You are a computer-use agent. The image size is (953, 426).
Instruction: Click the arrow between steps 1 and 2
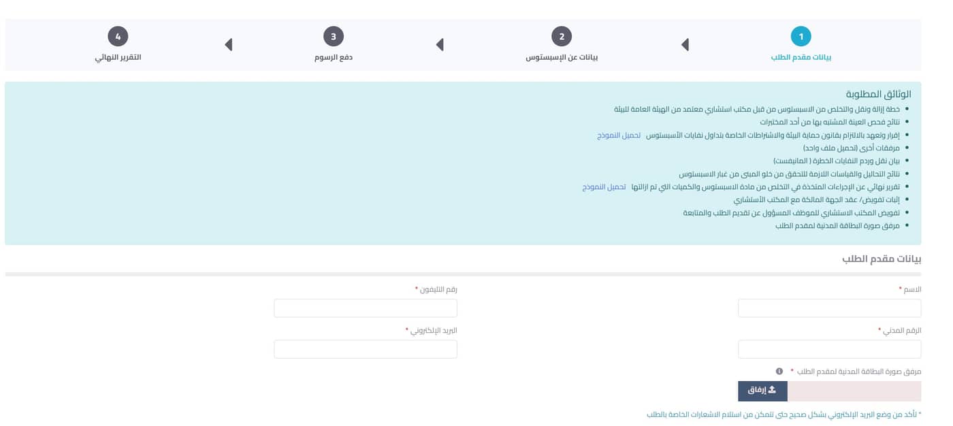click(685, 45)
